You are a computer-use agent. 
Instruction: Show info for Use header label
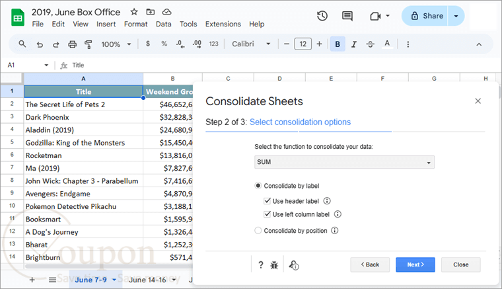[327, 201]
